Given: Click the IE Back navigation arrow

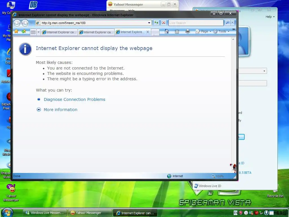Looking at the screenshot, I should click(17, 23).
